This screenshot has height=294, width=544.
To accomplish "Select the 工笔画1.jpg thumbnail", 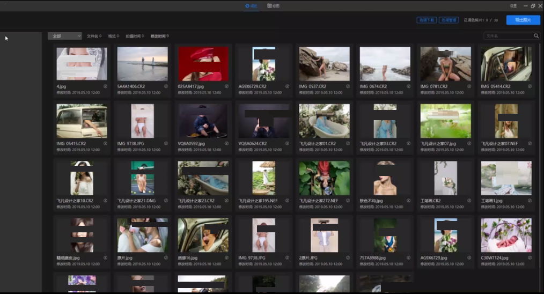I will coord(506,178).
